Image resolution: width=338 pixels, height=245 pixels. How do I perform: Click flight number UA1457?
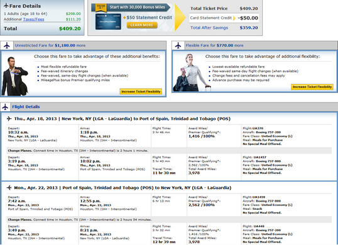(x=260, y=157)
